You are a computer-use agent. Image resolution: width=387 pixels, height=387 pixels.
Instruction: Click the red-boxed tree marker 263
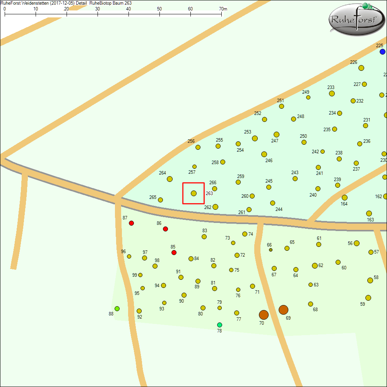[x=193, y=193]
